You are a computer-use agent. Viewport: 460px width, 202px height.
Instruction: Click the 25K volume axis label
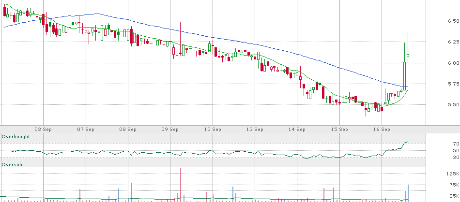[x=455, y=196]
